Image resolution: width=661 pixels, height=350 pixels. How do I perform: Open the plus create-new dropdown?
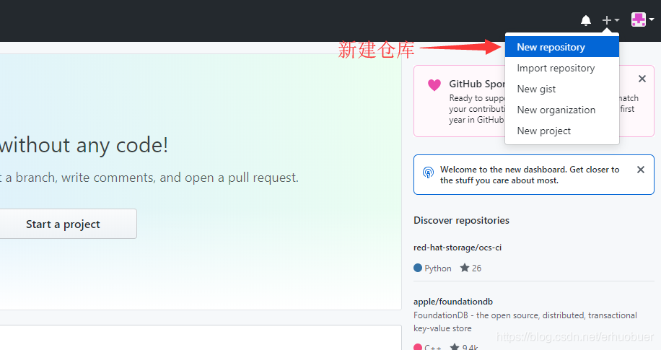coord(610,20)
